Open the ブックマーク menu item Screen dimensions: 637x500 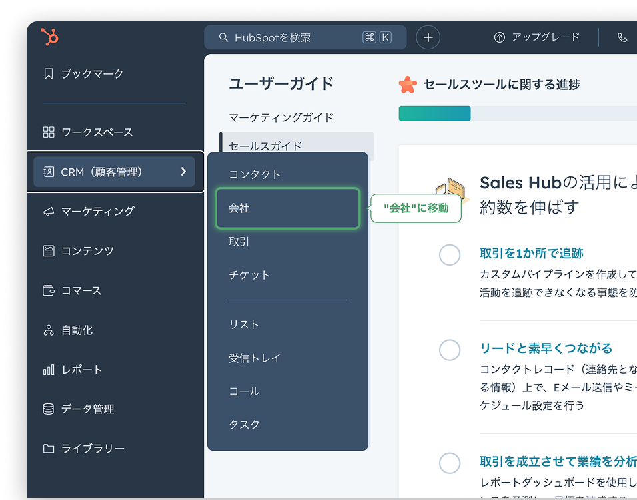(x=92, y=74)
